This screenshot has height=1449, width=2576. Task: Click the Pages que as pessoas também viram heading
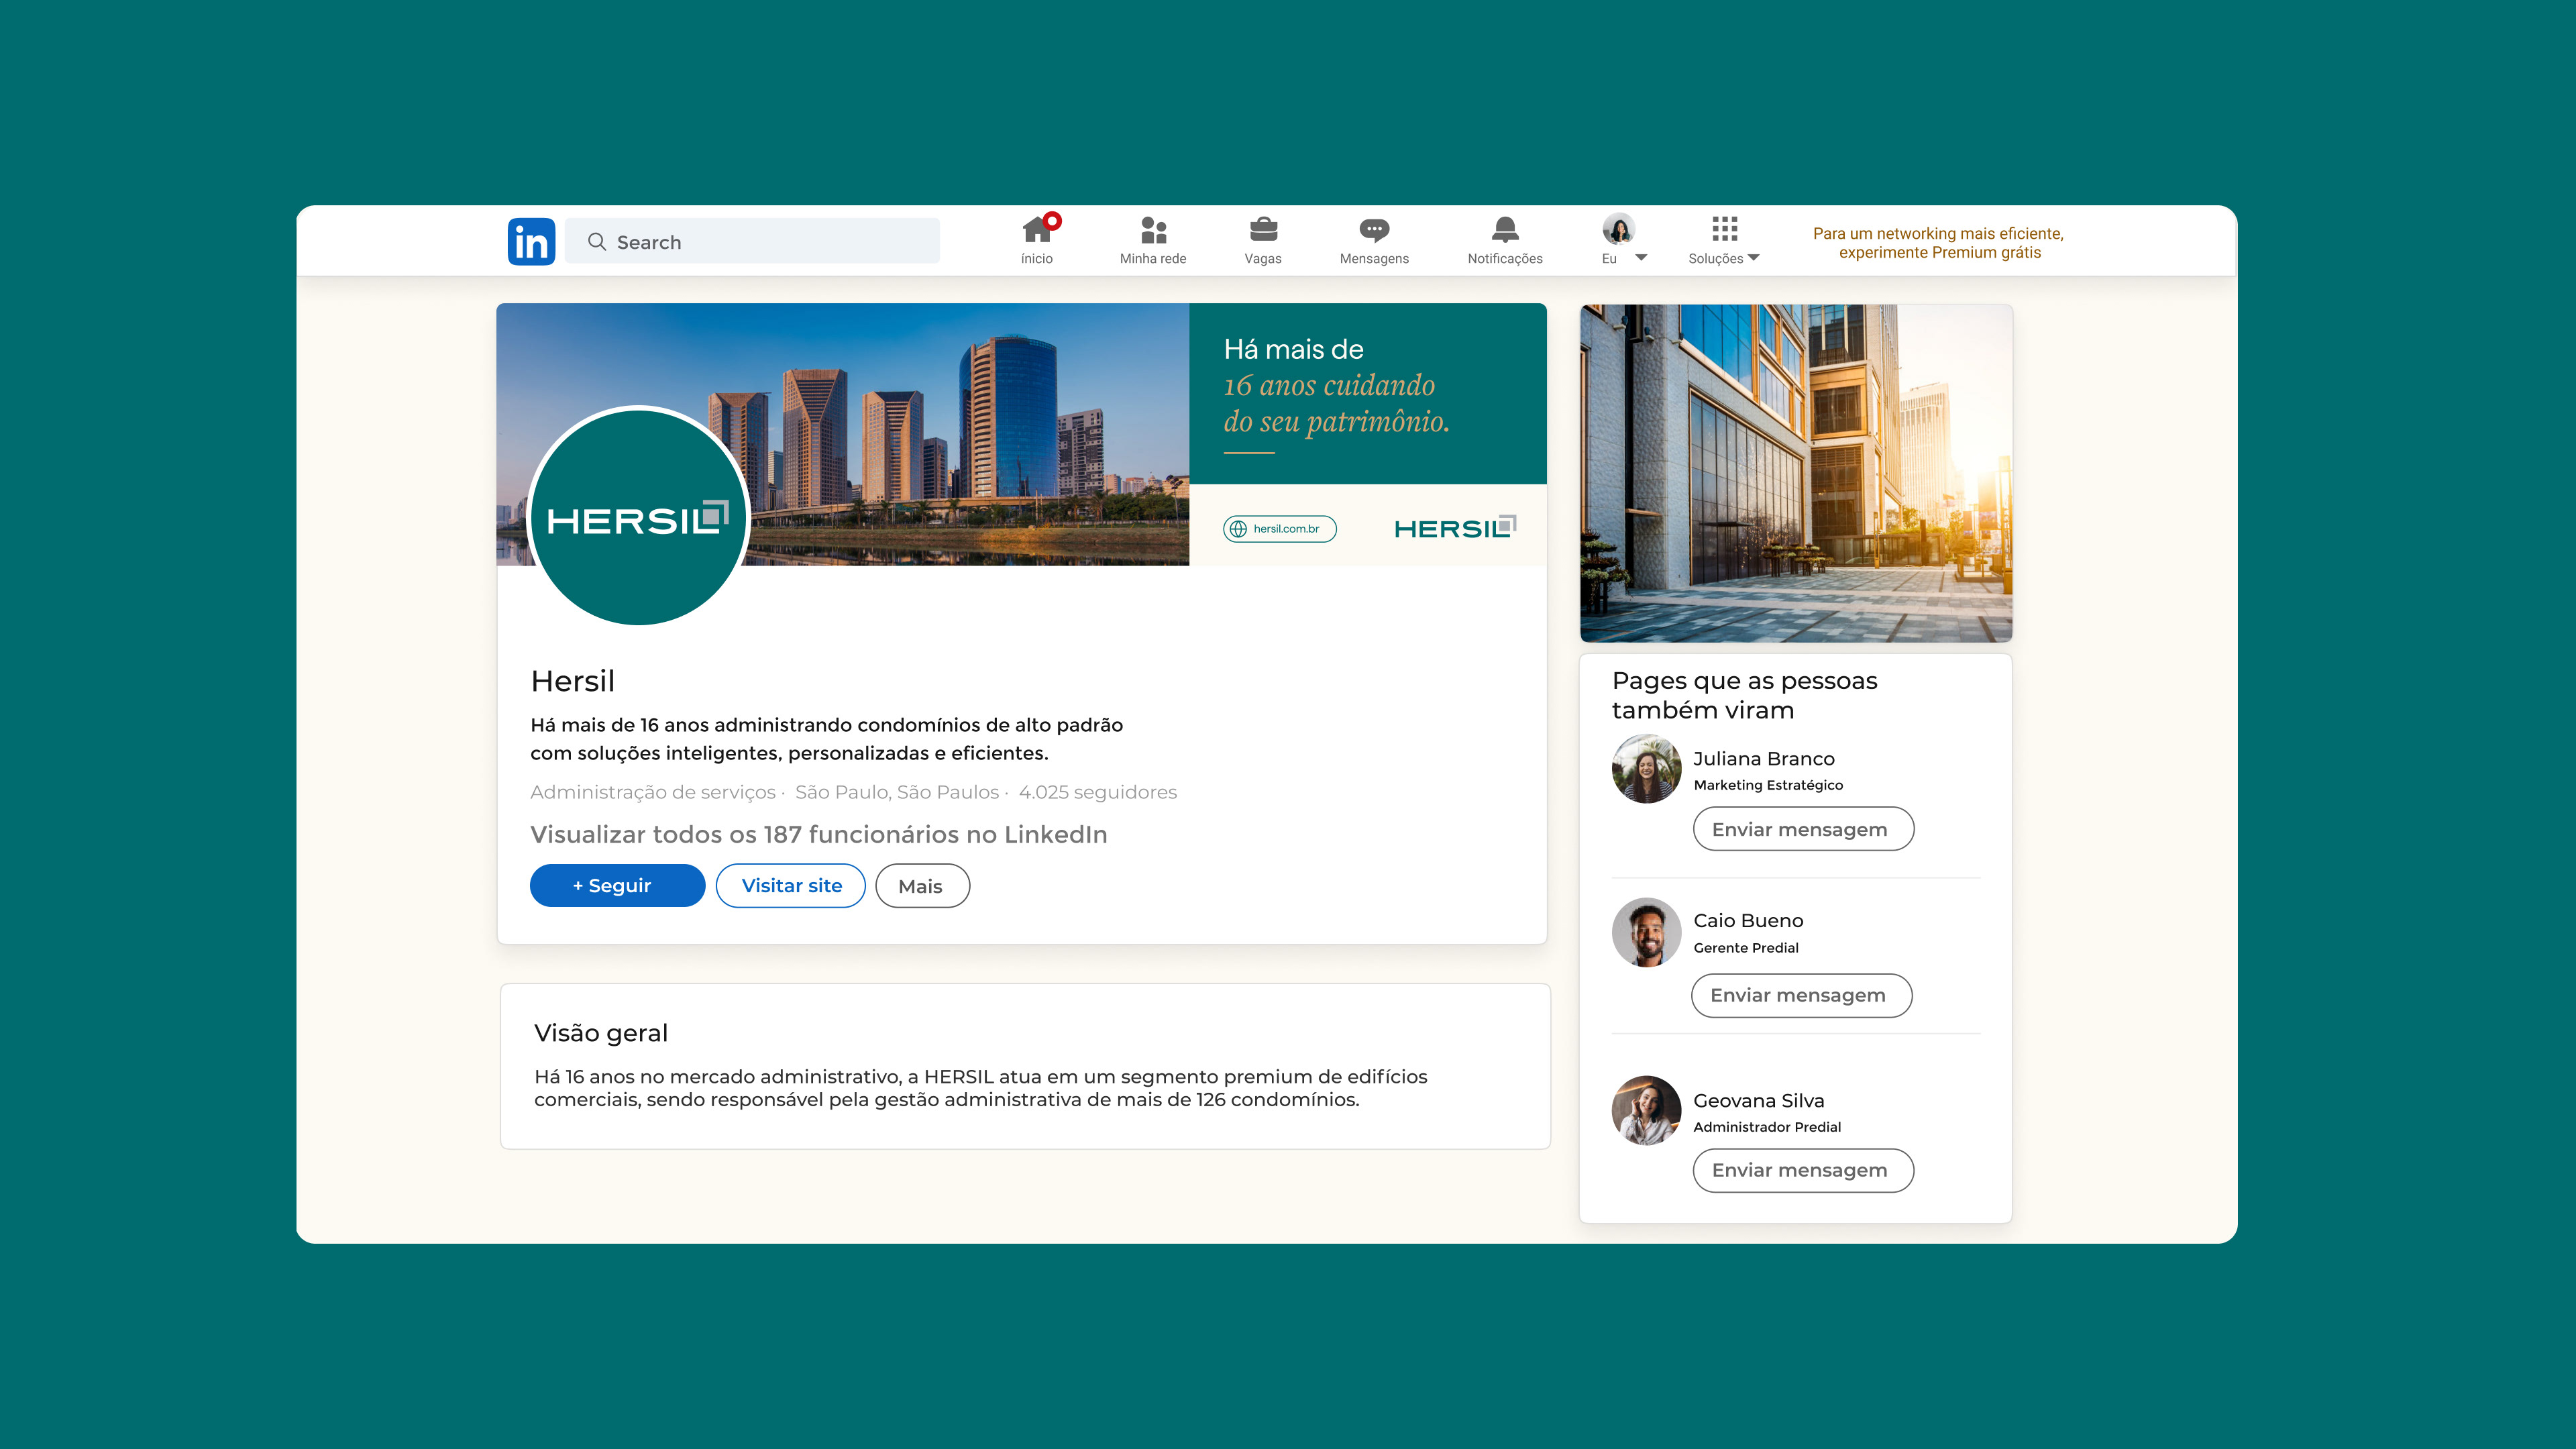coord(1744,695)
